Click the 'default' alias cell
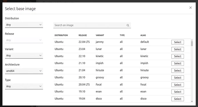The height and width of the screenshot is (107, 198). (x=145, y=42)
